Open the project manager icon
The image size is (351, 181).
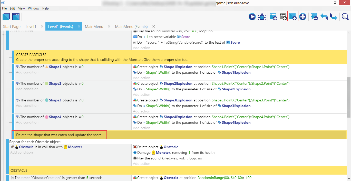click(6, 17)
